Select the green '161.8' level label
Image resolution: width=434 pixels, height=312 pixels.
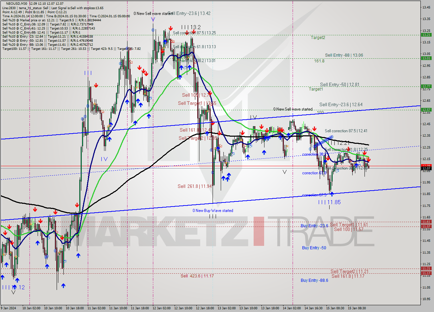[319, 61]
